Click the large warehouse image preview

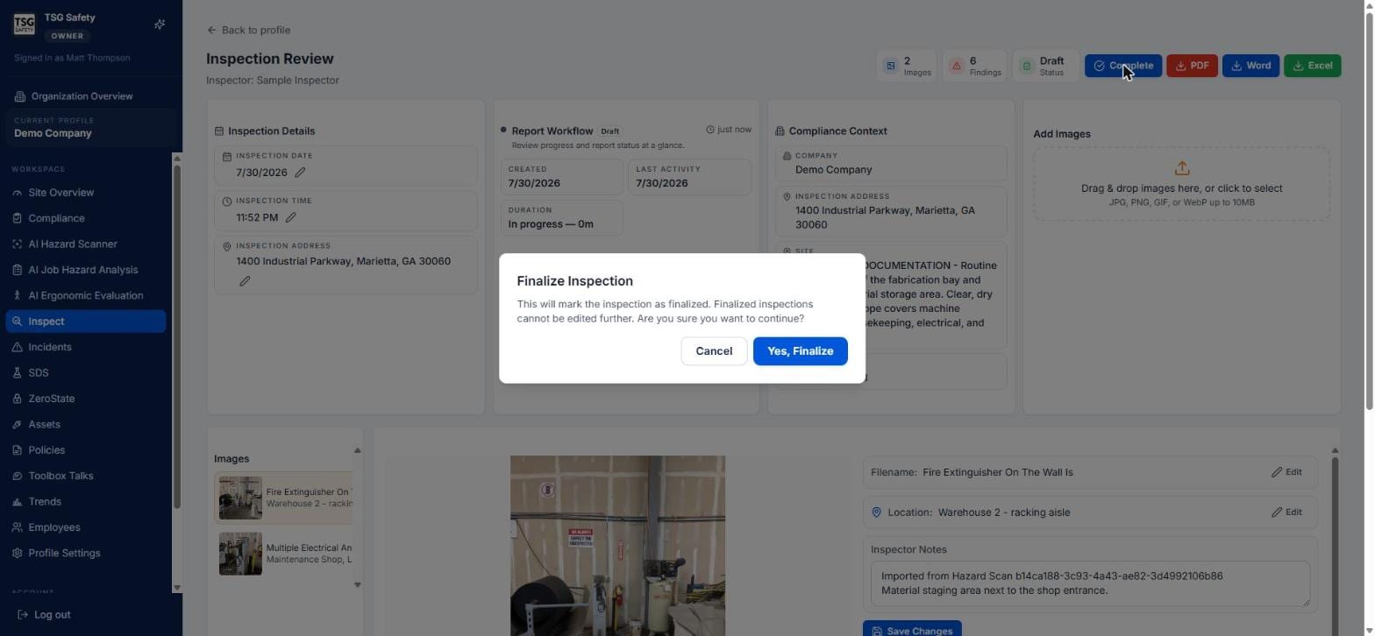coord(617,546)
